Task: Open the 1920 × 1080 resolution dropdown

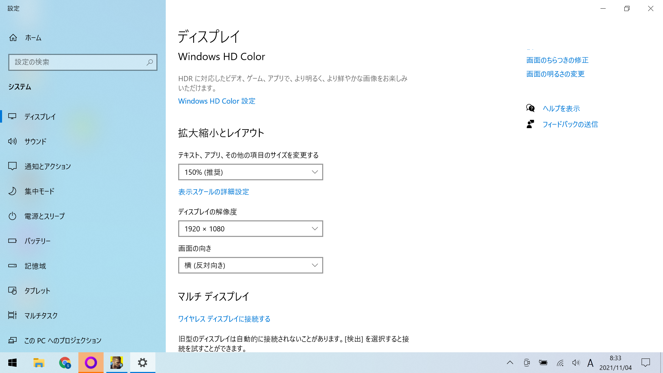Action: coord(250,229)
